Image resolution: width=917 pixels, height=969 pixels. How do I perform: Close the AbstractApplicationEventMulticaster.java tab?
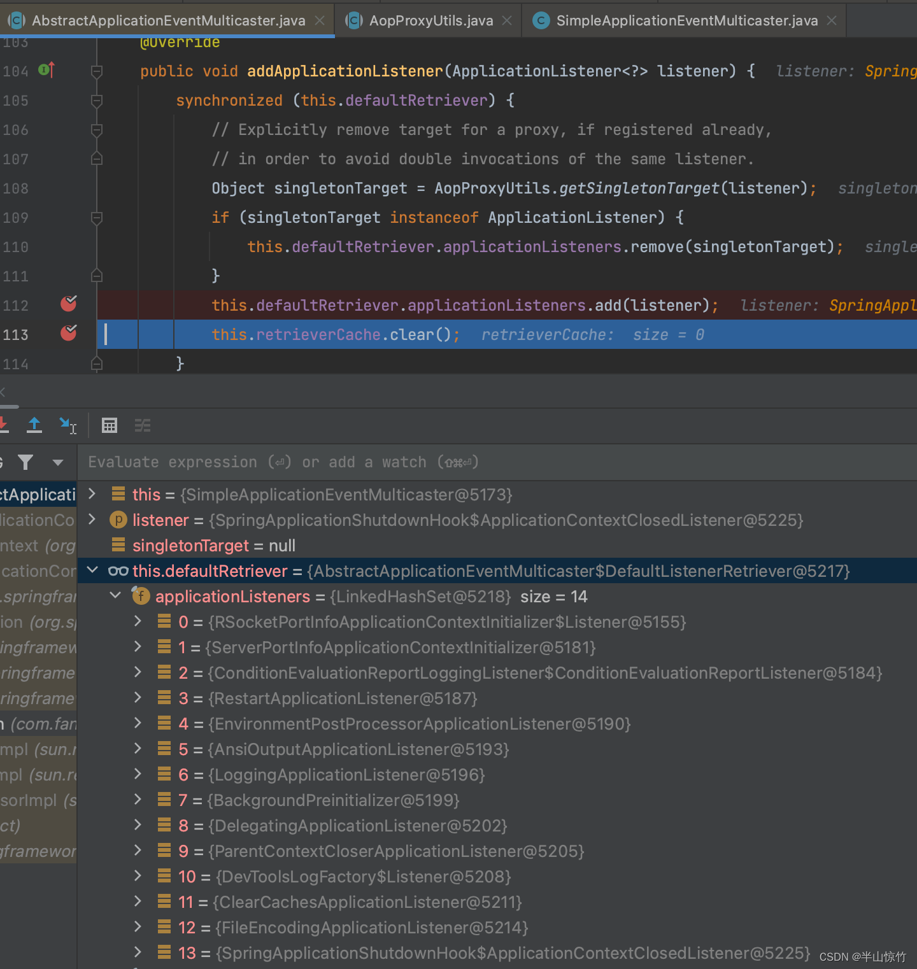(x=320, y=20)
